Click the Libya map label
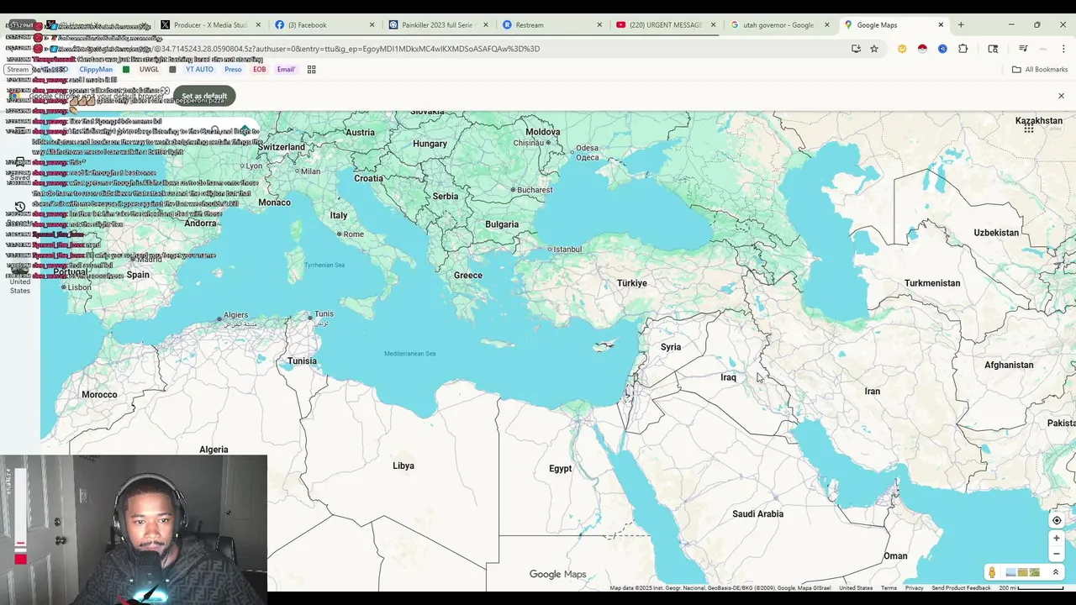 tap(403, 466)
